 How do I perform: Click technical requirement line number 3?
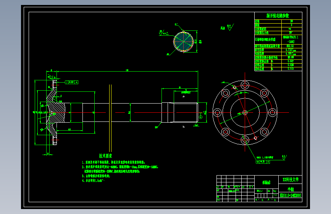tap(96, 176)
